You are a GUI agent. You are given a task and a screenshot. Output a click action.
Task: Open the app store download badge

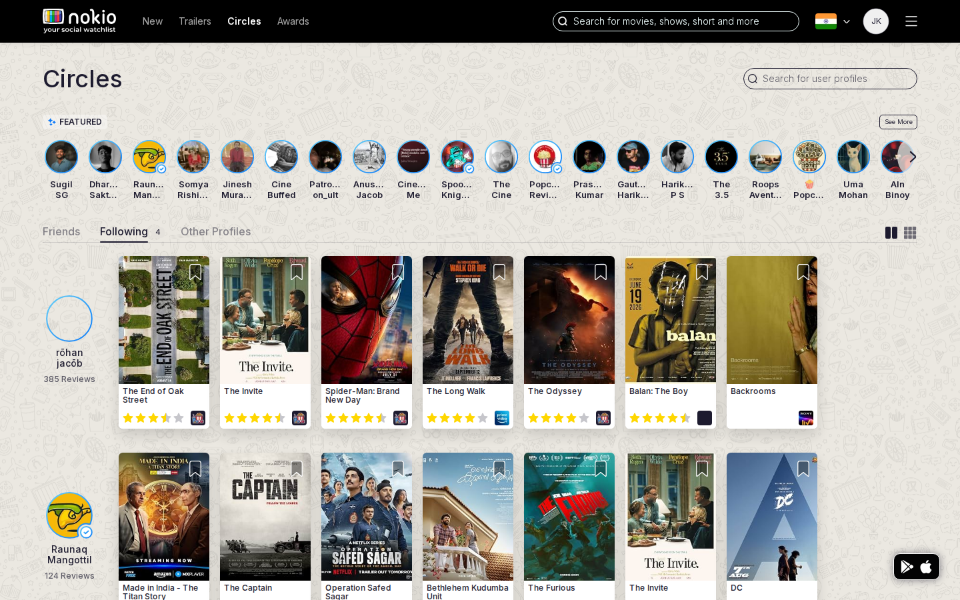[x=917, y=567]
